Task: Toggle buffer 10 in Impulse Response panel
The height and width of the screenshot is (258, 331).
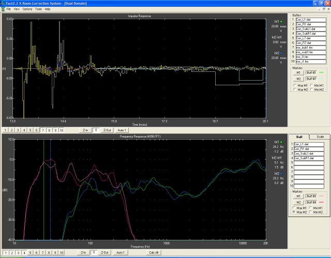Action: click(62, 130)
